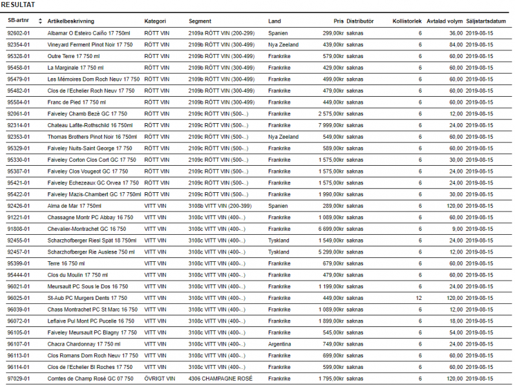Select Les Mémoires Dom Roch Neuv 17 750
Viewport: 515px width, 387px height.
pyautogui.click(x=93, y=79)
